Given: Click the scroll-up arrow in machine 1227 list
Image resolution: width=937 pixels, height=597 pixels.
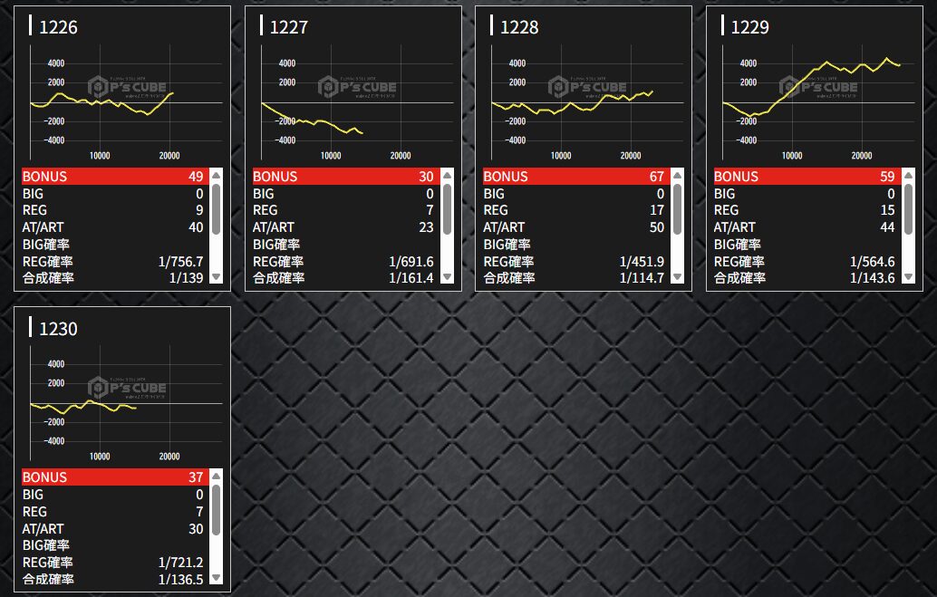Looking at the screenshot, I should 447,176.
